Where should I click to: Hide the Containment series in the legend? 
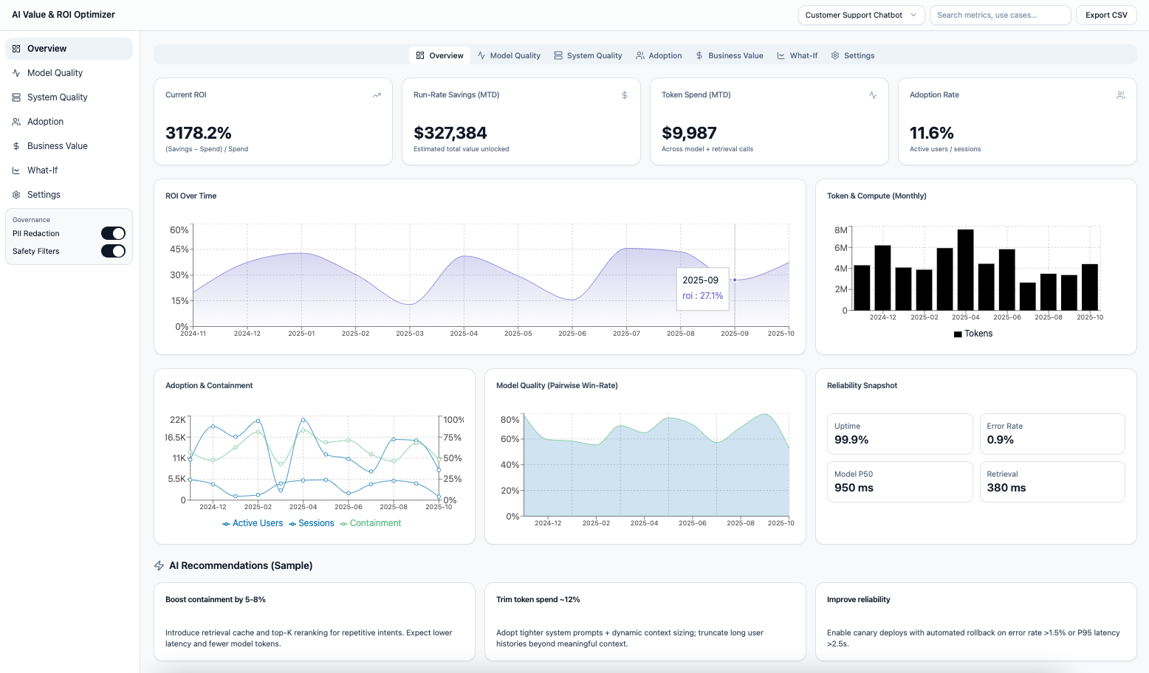tap(370, 523)
